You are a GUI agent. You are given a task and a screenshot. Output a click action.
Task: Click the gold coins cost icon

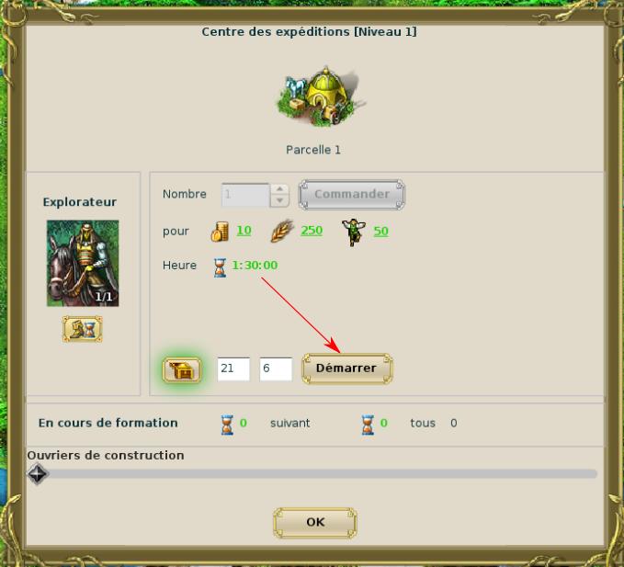pyautogui.click(x=220, y=232)
